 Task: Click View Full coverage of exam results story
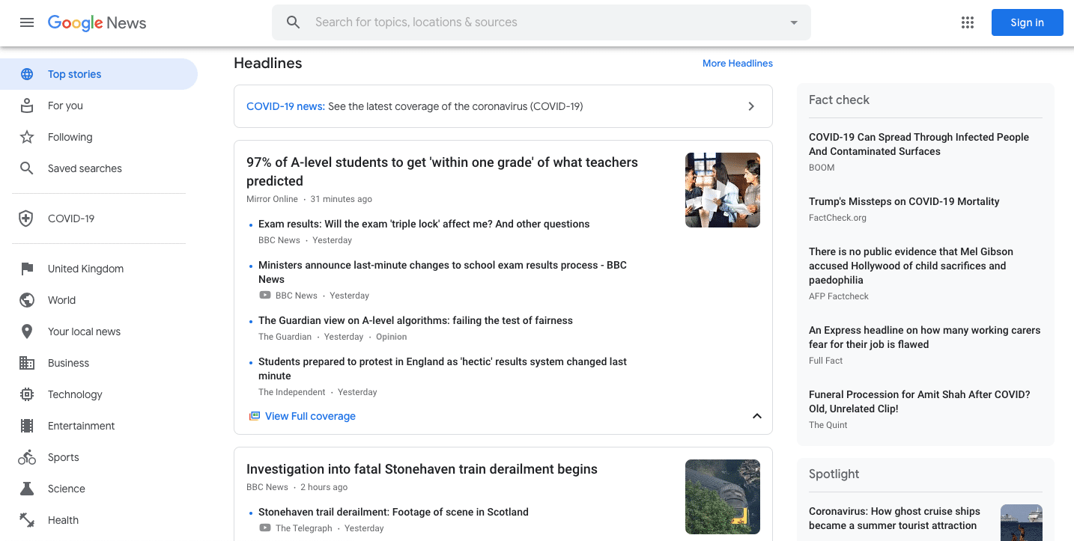pyautogui.click(x=309, y=416)
